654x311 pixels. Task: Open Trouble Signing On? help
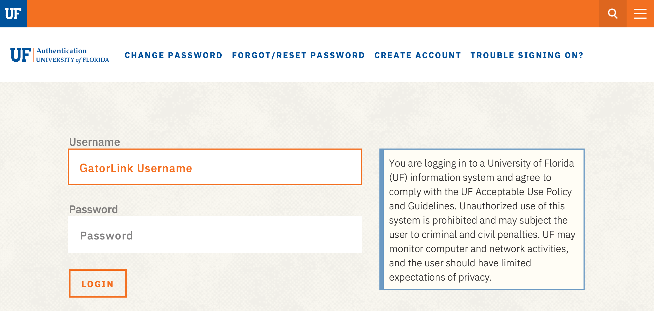[527, 55]
